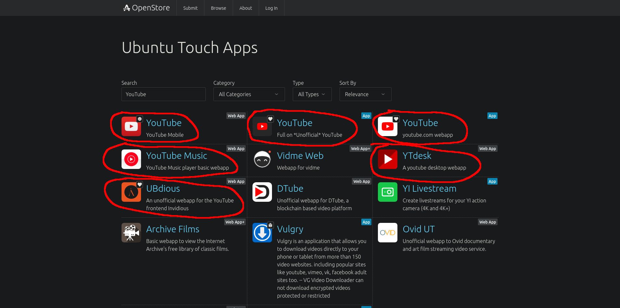Open the About menu item
Viewport: 620px width, 308px height.
coord(246,8)
